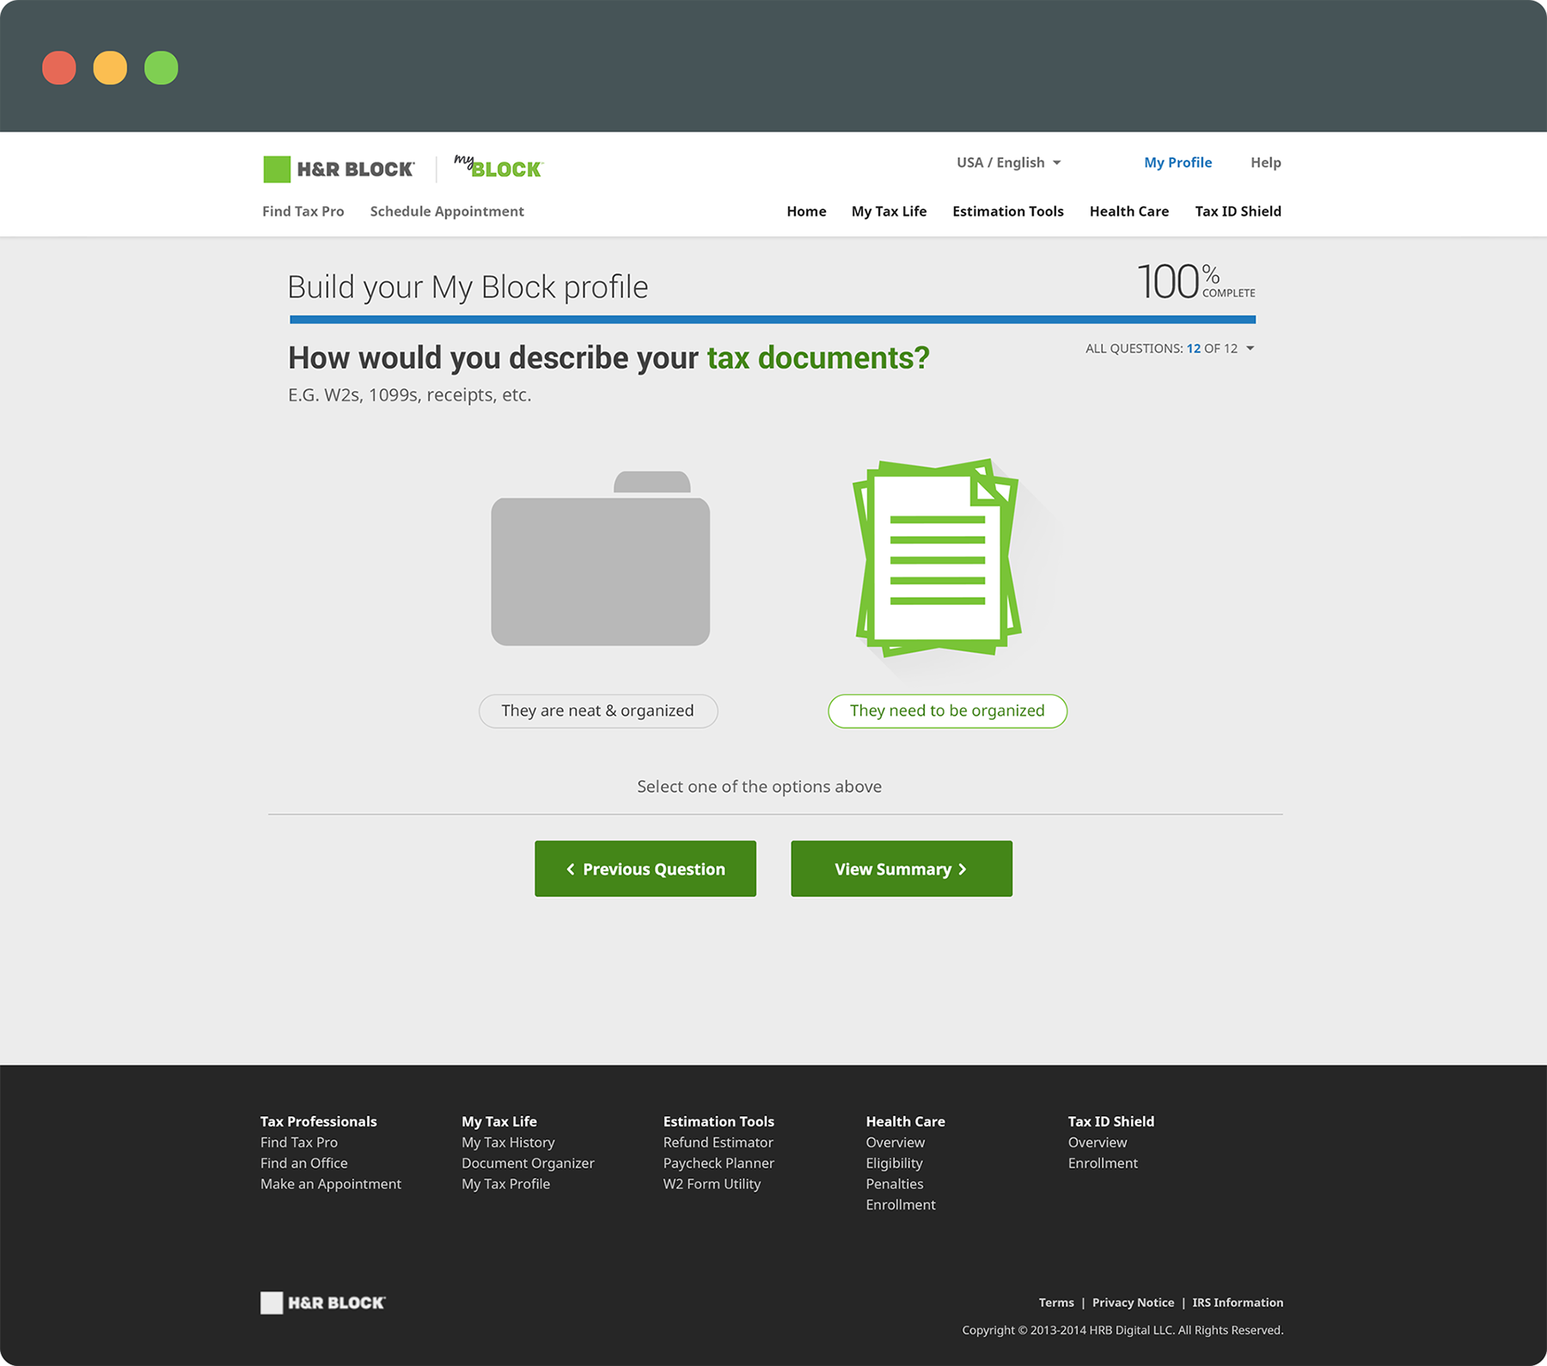Screen dimensions: 1547x1366
Task: Expand the All Questions 12 of 12 dropdown
Action: click(1170, 349)
